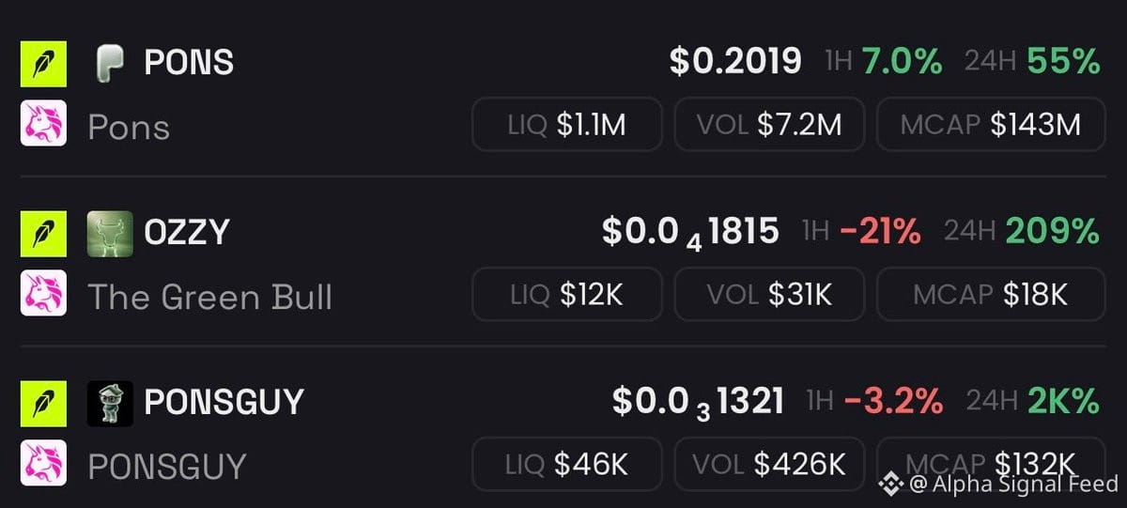Click the green feather icon beside PONSGUY
Viewport: 1127px width, 508px height.
43,404
